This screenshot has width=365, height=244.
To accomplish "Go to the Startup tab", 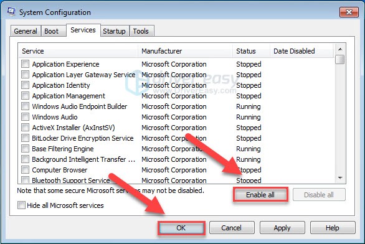I will (114, 31).
